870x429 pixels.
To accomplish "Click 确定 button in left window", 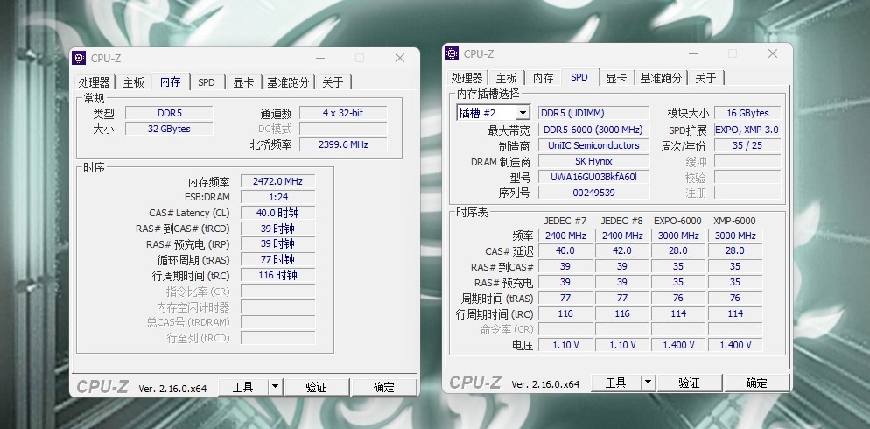I will [x=384, y=387].
